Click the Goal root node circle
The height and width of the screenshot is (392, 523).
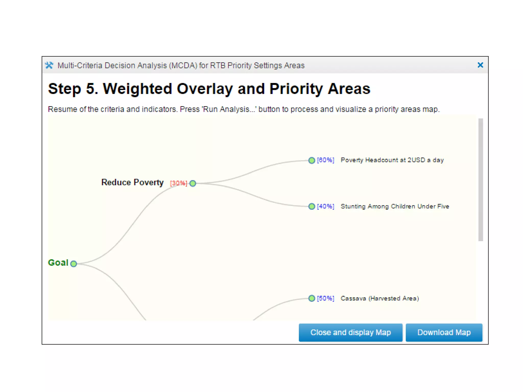[74, 263]
